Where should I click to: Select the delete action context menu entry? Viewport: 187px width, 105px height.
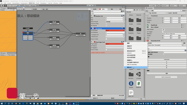(129, 67)
